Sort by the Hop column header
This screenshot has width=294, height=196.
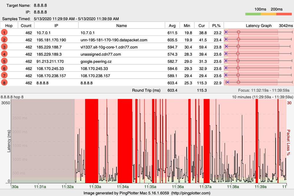pos(9,26)
